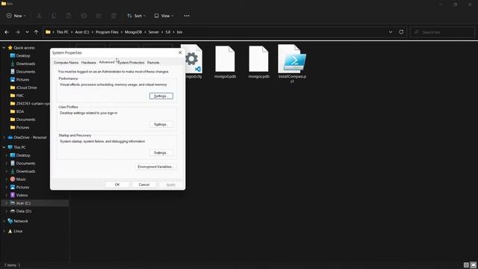
Task: Switch to the Computer Name tab
Action: [66, 63]
